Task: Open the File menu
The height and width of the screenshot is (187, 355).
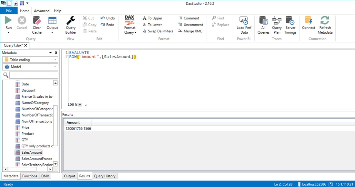Action: (x=9, y=11)
